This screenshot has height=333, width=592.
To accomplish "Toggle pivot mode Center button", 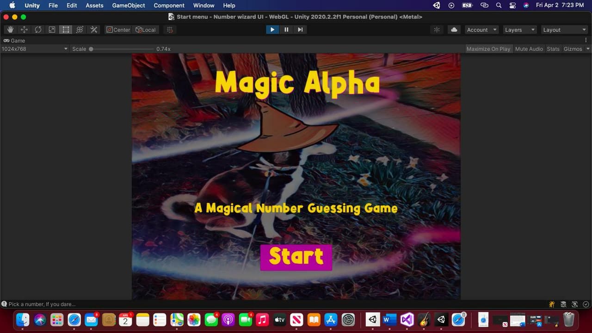I will coord(118,30).
